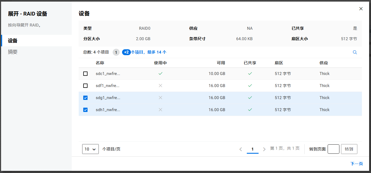Check the sdc1_nwfre device checkbox
The image size is (371, 173).
[x=85, y=74]
